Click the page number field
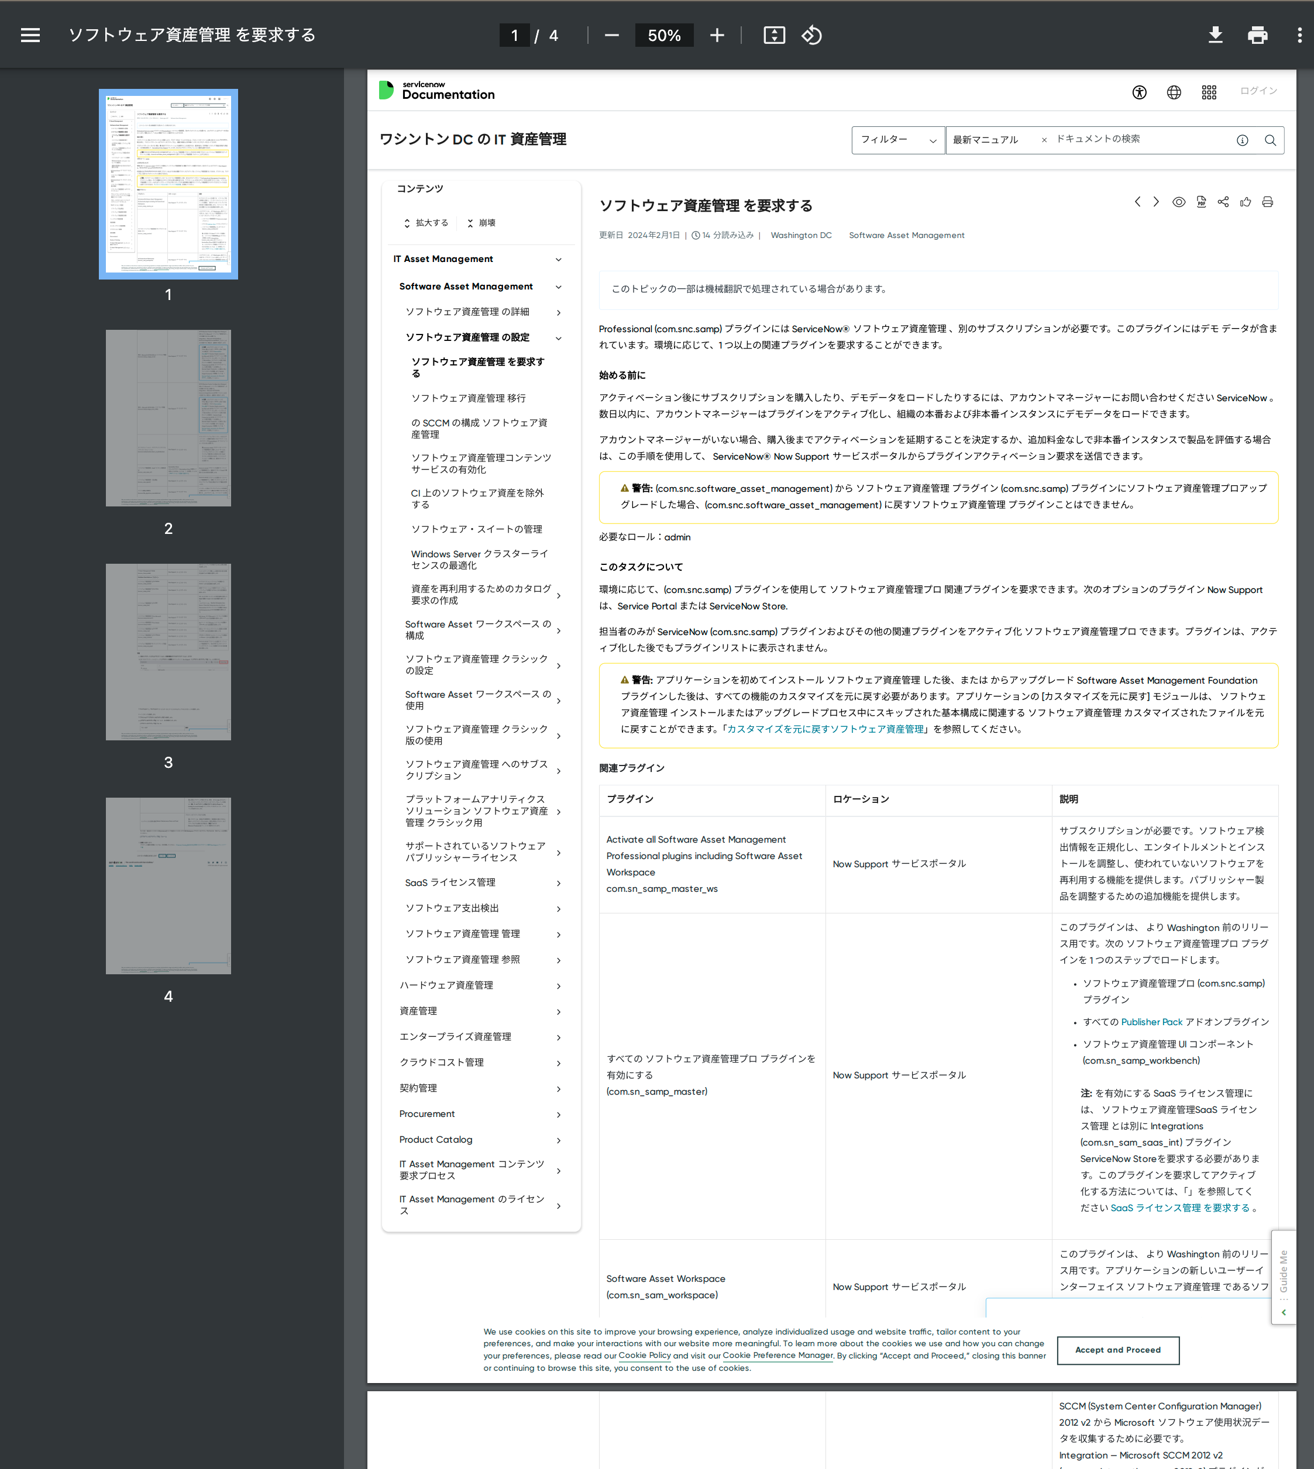The height and width of the screenshot is (1469, 1314). click(514, 35)
